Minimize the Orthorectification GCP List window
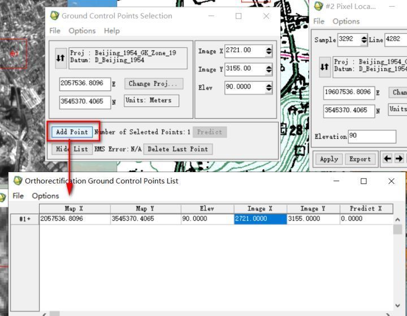 336,181
